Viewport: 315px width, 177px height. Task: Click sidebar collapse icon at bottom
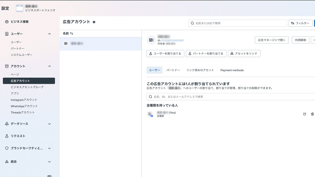[50, 176]
